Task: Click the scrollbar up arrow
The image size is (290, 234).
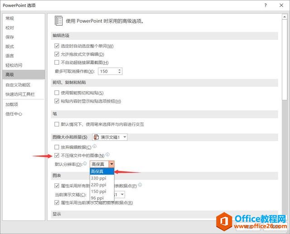Action: point(285,17)
